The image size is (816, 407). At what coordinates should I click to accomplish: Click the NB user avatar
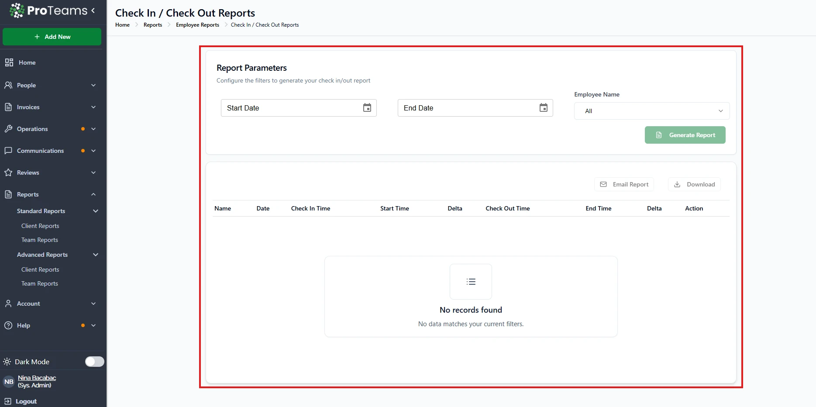[9, 382]
